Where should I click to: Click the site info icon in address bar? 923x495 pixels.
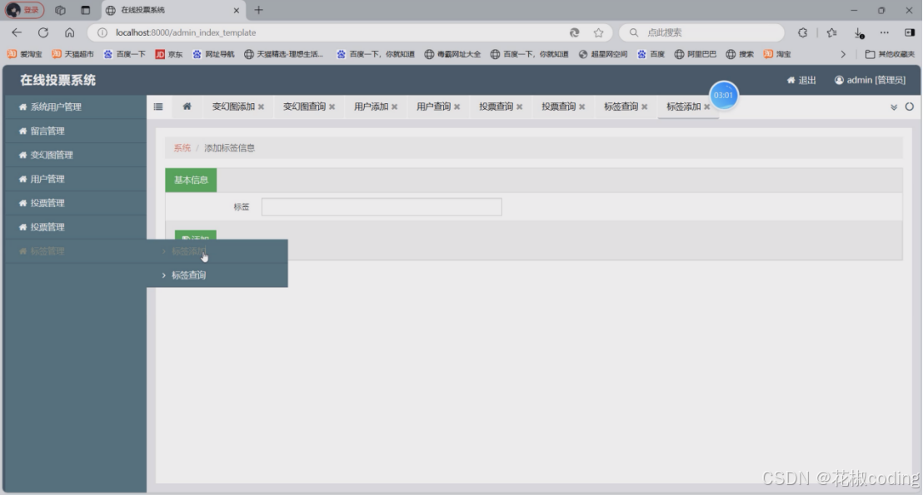[102, 33]
